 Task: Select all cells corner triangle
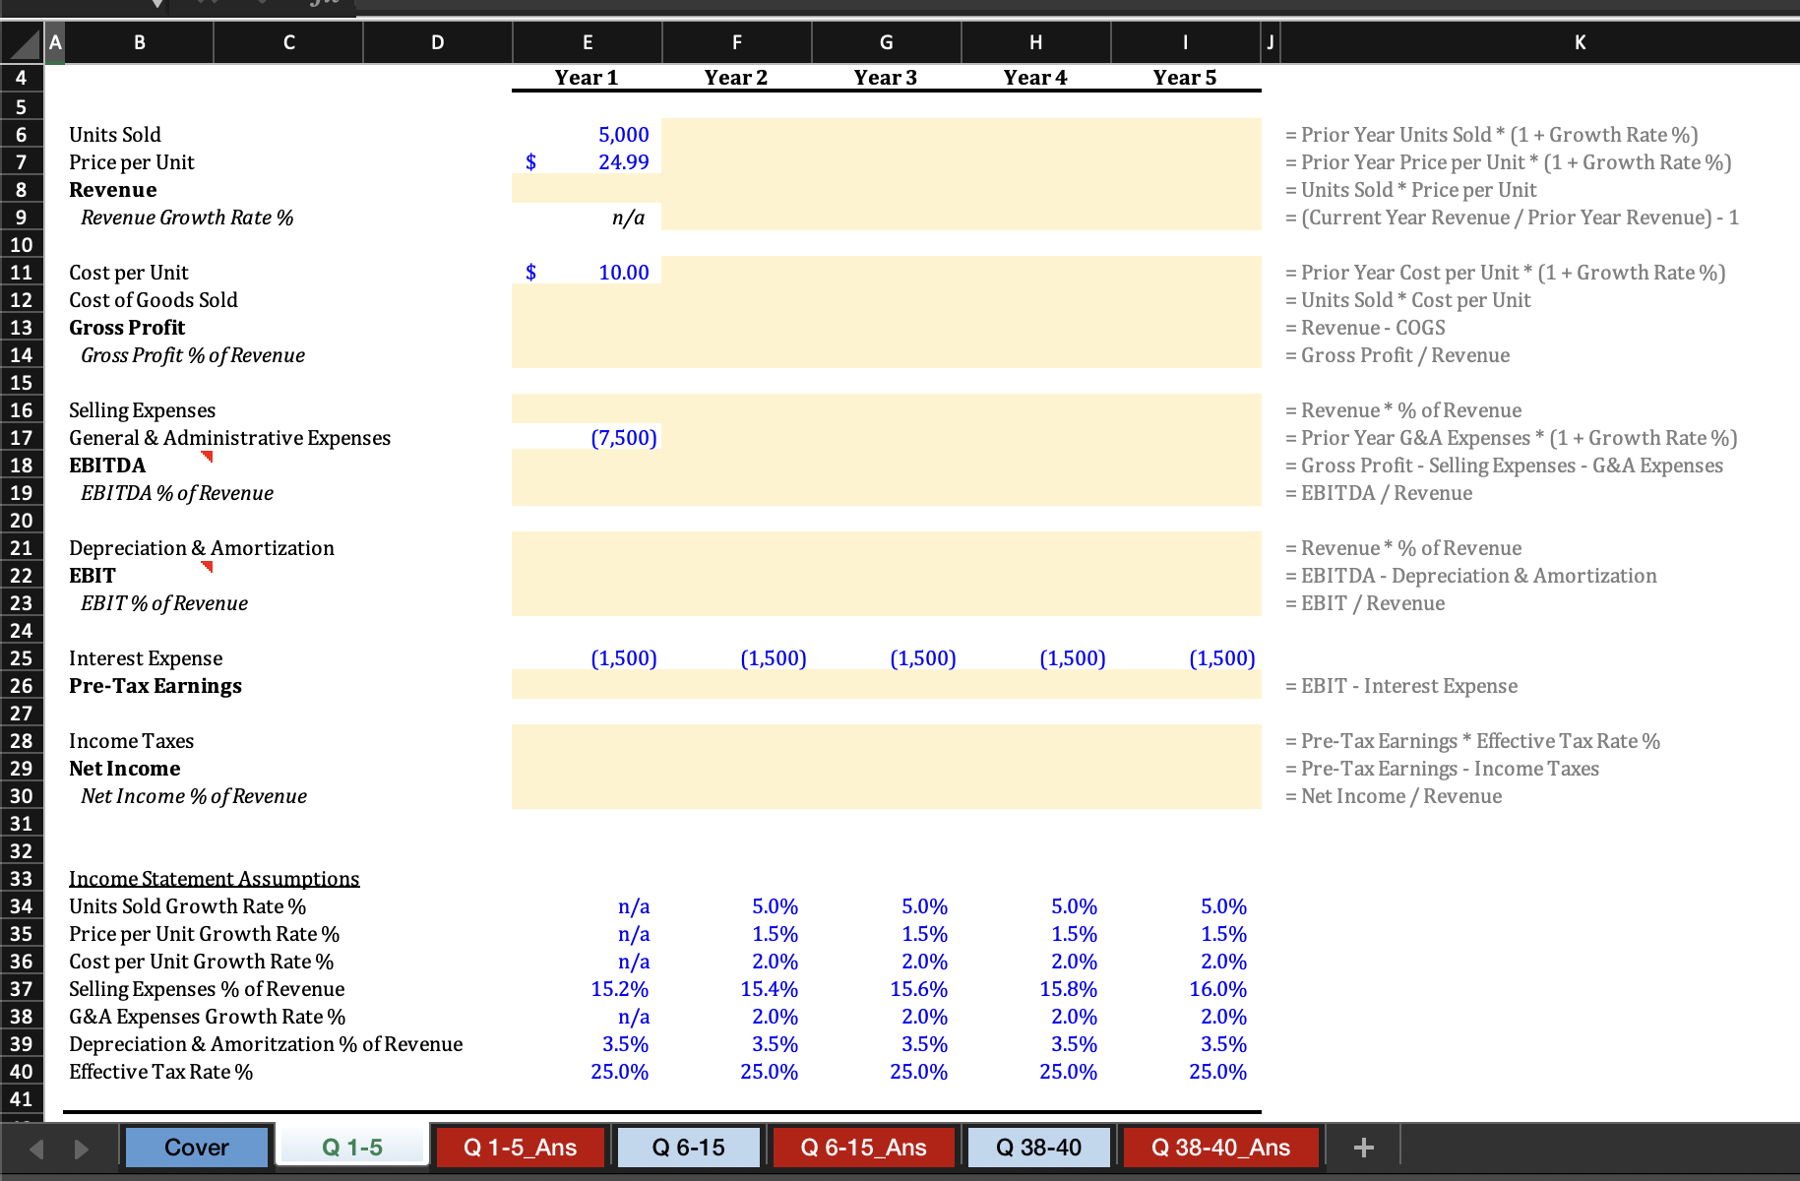pyautogui.click(x=22, y=42)
